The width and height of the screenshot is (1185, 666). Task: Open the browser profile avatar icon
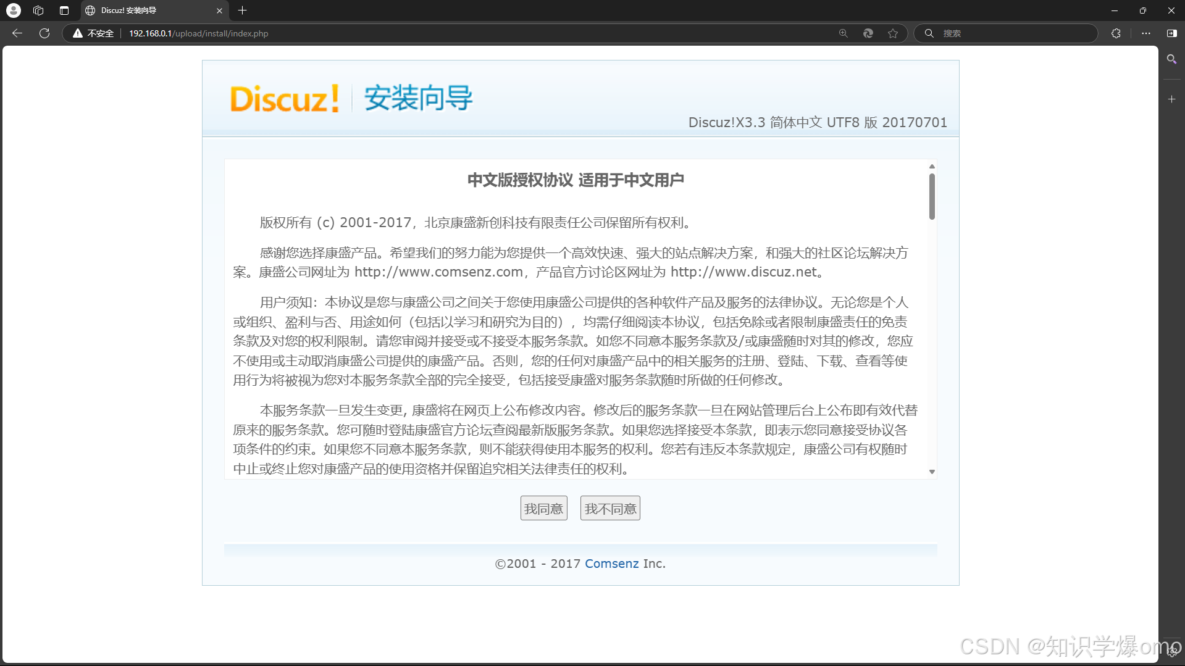(13, 10)
